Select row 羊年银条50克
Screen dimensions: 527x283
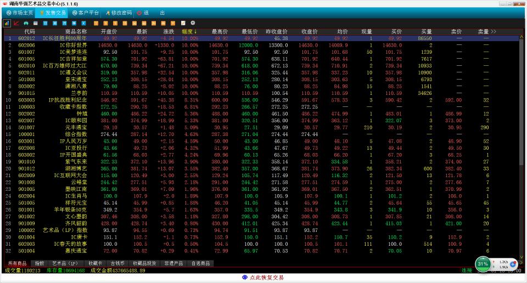[x=261, y=210]
